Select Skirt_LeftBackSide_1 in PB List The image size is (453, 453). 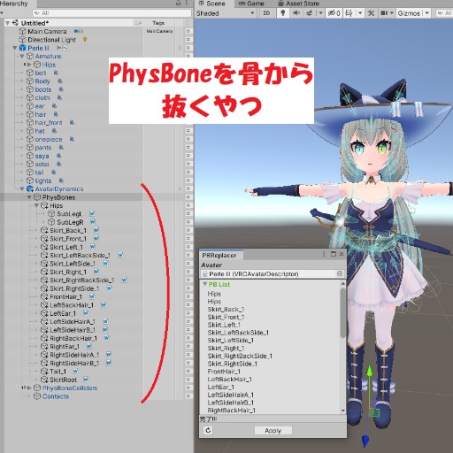pyautogui.click(x=238, y=333)
